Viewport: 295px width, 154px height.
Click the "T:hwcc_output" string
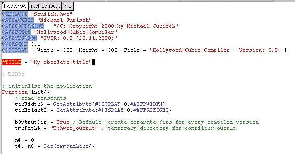(x=74, y=128)
